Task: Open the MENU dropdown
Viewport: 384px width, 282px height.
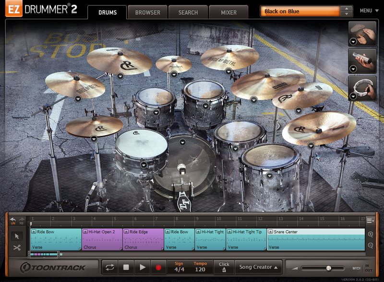Action: point(369,11)
